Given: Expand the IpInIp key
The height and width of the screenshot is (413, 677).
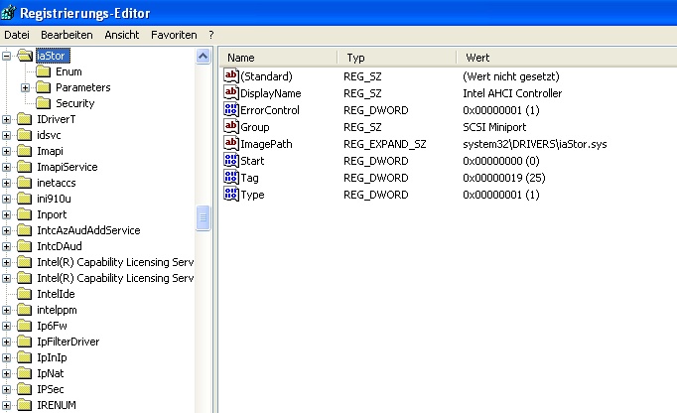Looking at the screenshot, I should point(7,357).
